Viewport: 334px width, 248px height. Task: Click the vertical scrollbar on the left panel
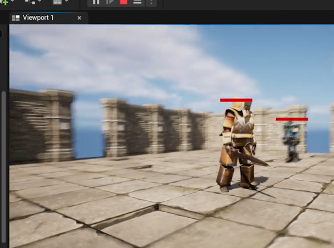(x=4, y=166)
